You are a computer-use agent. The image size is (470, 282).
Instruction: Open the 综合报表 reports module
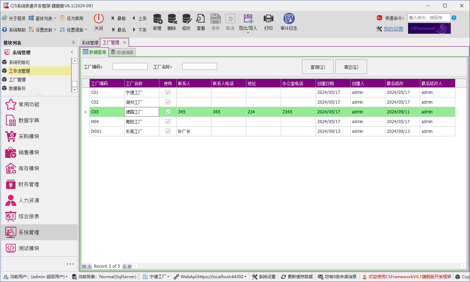(x=40, y=216)
